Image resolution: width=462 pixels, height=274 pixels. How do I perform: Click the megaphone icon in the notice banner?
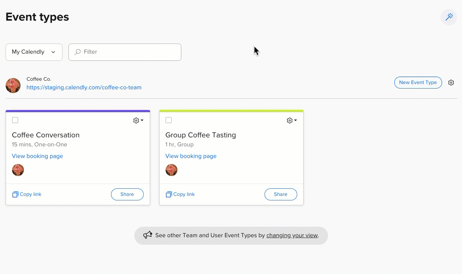pyautogui.click(x=147, y=235)
